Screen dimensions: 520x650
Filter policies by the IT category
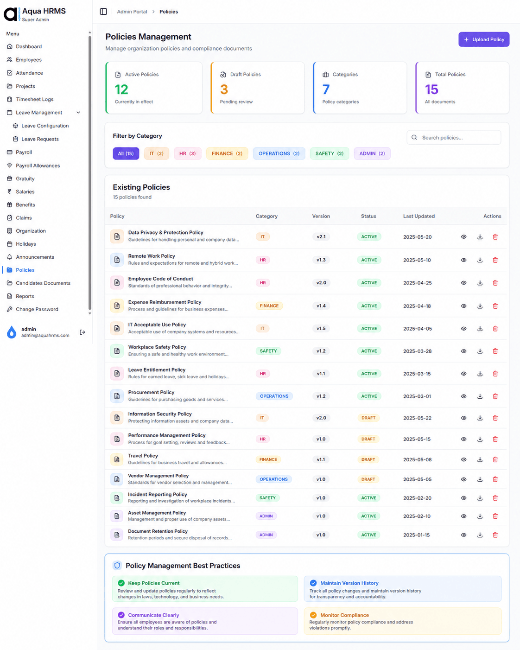click(x=157, y=153)
